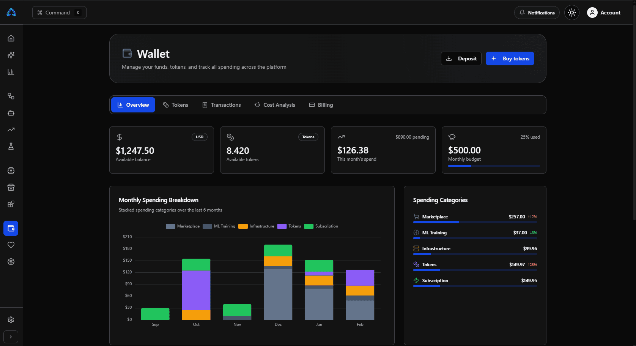Click the dollar circle sidebar icon

tap(11, 262)
